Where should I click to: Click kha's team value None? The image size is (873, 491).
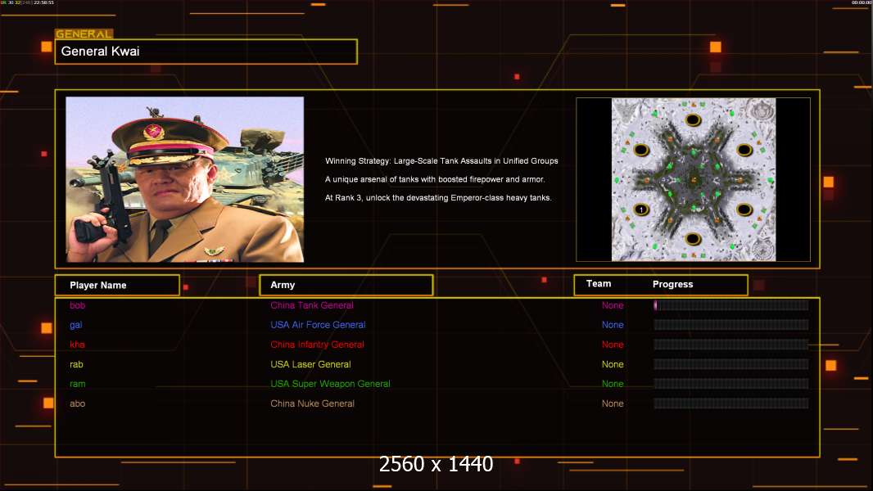[613, 345]
